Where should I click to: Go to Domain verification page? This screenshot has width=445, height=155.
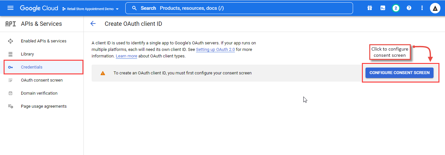pyautogui.click(x=39, y=93)
